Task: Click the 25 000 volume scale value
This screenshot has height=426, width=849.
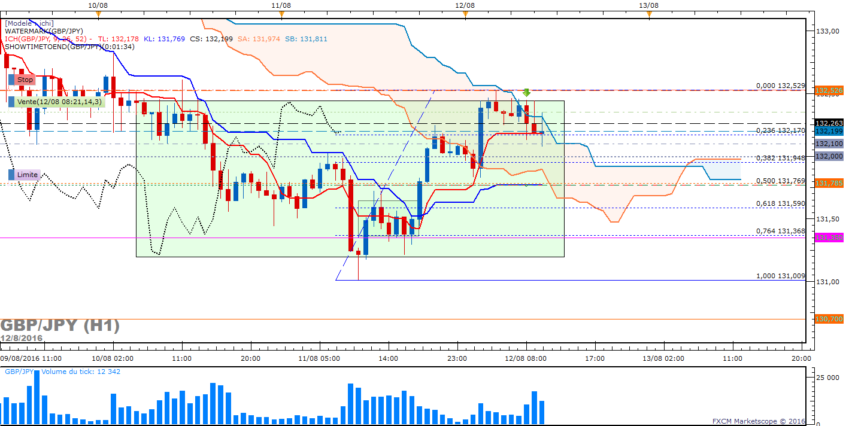Action: [x=827, y=376]
